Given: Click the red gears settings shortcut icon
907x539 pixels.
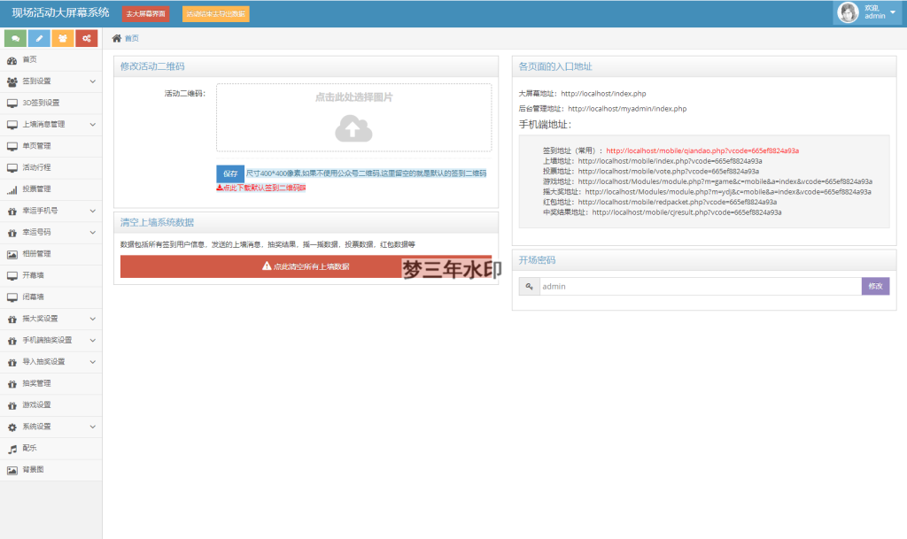Looking at the screenshot, I should 87,38.
